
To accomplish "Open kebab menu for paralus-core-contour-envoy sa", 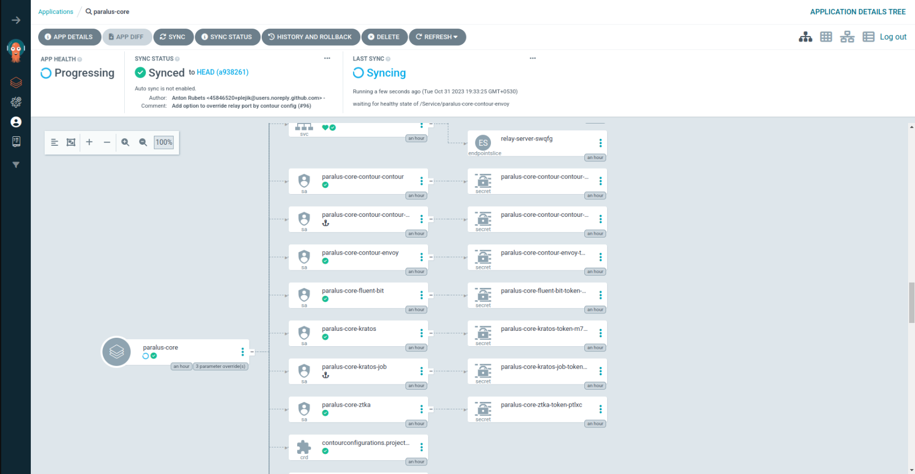I will [421, 257].
